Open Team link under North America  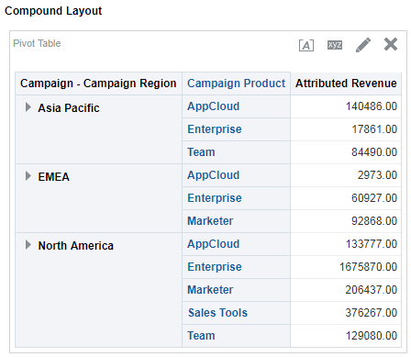coord(201,336)
